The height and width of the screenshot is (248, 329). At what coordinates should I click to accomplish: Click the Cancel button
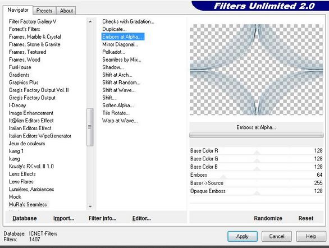[277, 236]
